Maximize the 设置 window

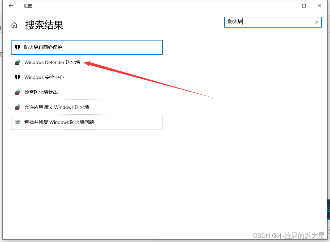coord(304,6)
